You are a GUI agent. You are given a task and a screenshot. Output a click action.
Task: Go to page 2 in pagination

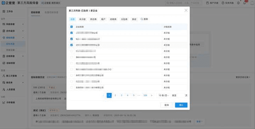115,95
